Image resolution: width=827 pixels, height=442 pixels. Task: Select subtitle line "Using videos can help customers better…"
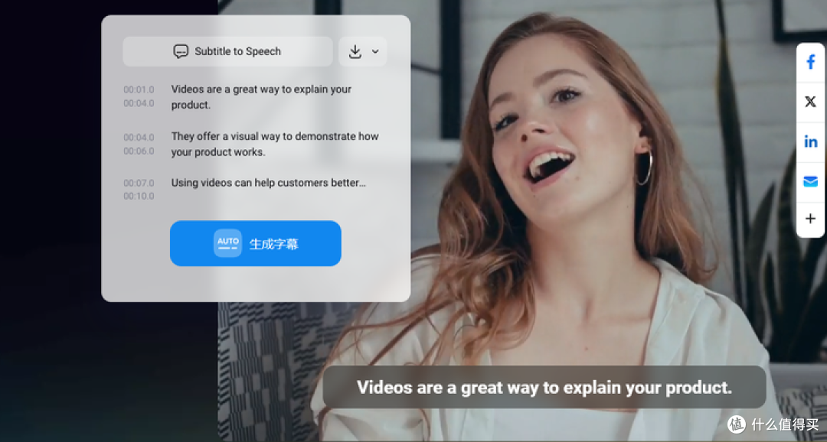269,183
